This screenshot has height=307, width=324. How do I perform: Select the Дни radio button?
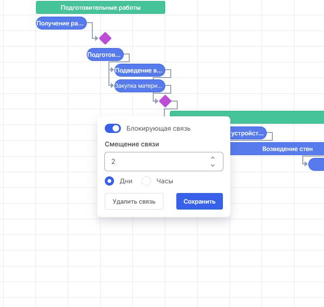(x=109, y=181)
